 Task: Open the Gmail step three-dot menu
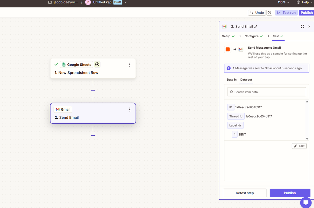click(x=130, y=109)
